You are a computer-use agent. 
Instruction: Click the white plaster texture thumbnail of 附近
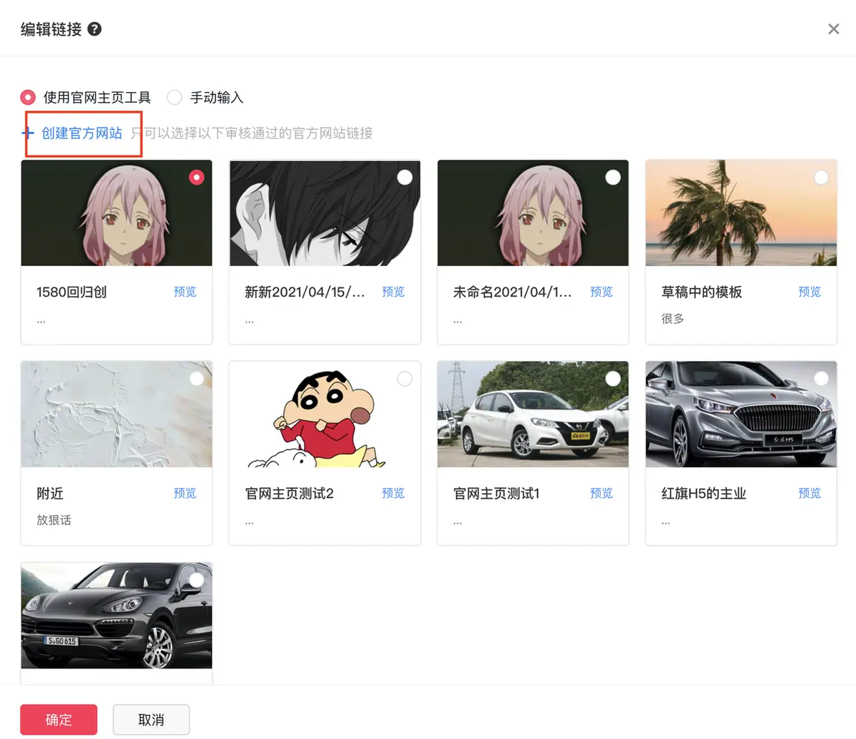[116, 414]
